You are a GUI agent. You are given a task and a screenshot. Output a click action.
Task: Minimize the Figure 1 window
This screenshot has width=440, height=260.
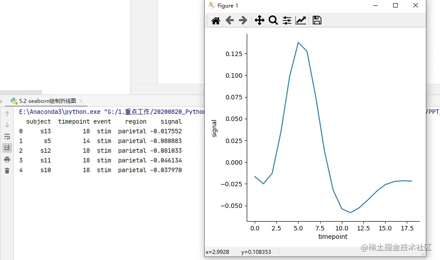[375, 5]
